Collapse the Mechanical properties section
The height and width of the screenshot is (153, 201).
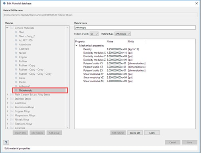(x=77, y=46)
